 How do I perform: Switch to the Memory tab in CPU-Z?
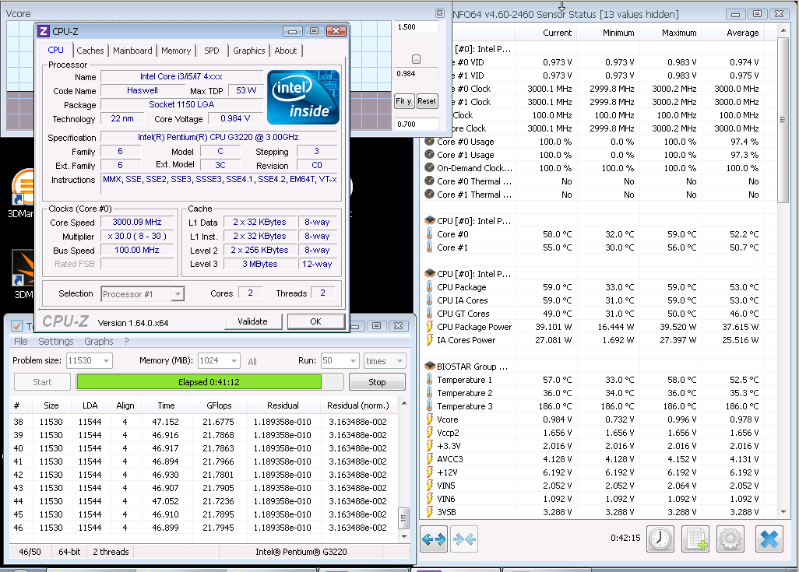click(x=176, y=51)
